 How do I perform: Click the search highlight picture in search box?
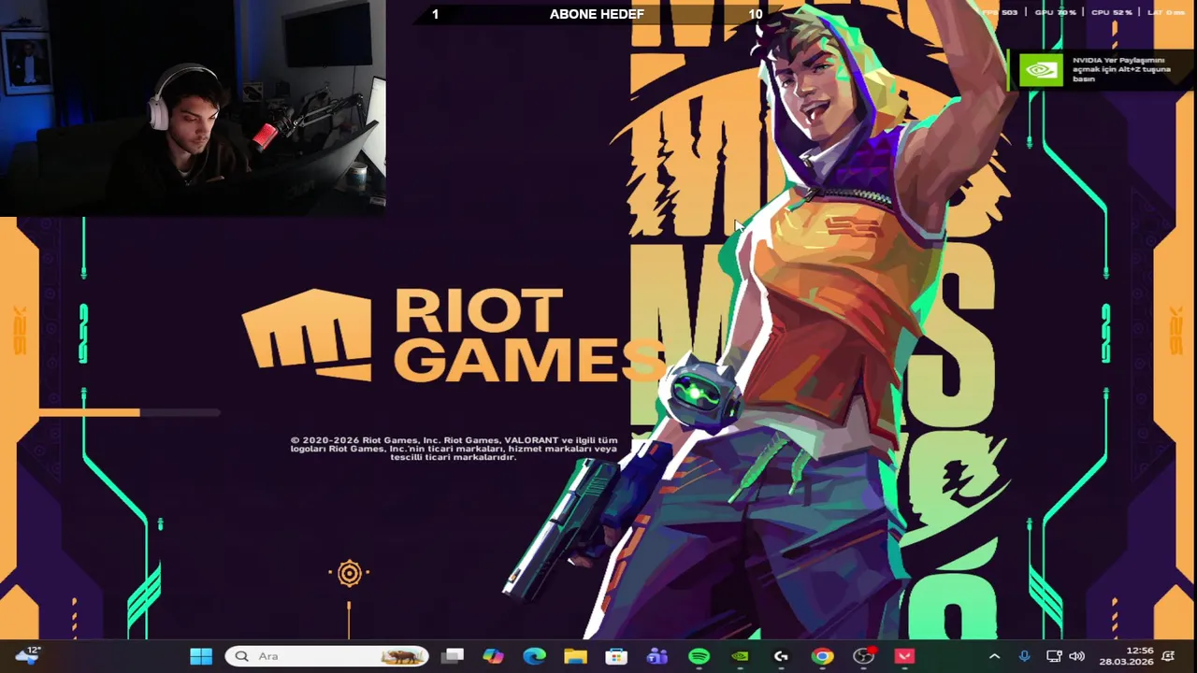402,656
